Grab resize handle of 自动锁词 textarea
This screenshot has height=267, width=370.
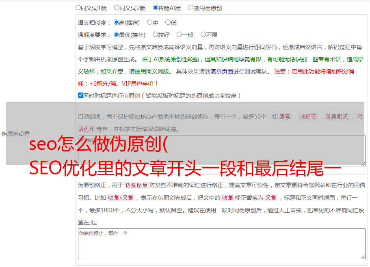click(x=363, y=164)
